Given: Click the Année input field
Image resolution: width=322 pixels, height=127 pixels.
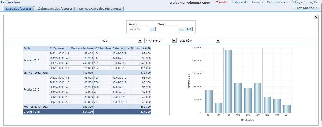Looking at the screenshot, I should [139, 29].
